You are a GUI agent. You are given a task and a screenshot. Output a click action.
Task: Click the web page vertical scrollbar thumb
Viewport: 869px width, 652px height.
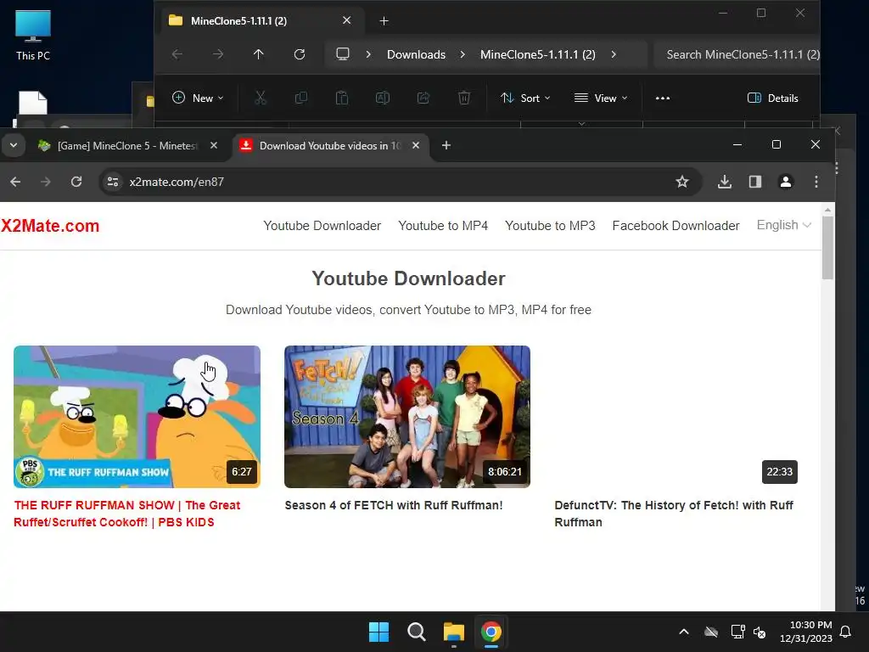pyautogui.click(x=828, y=247)
